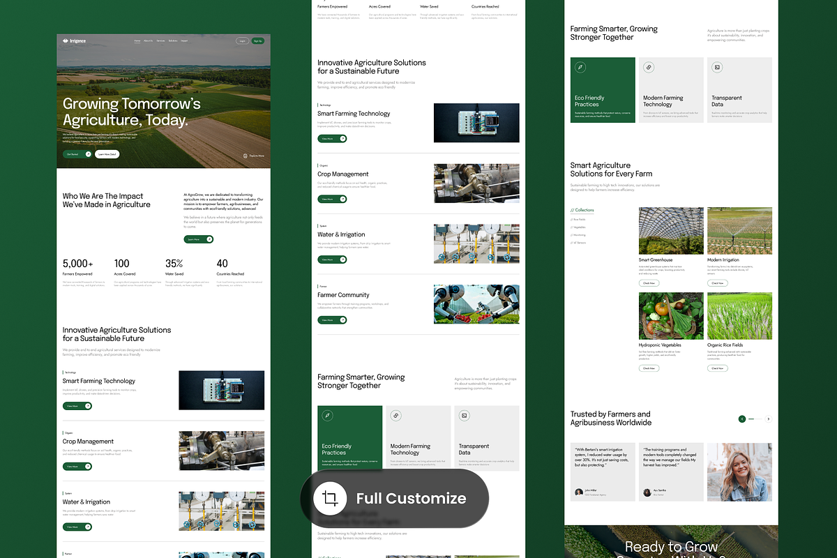837x558 pixels.
Task: Click the Learn More button under Who We Are
Action: pyautogui.click(x=199, y=239)
